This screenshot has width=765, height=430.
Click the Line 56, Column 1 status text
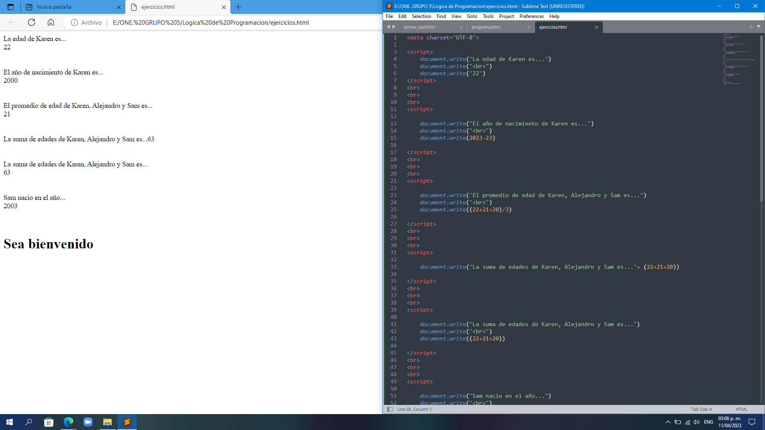tap(414, 409)
